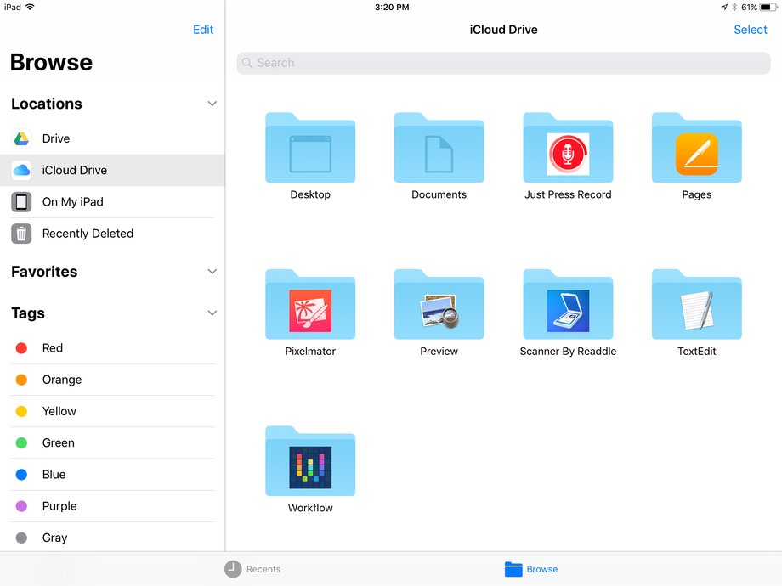Tap the Select button

click(x=750, y=30)
